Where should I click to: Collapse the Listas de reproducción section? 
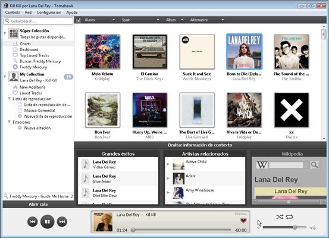[x=10, y=98]
